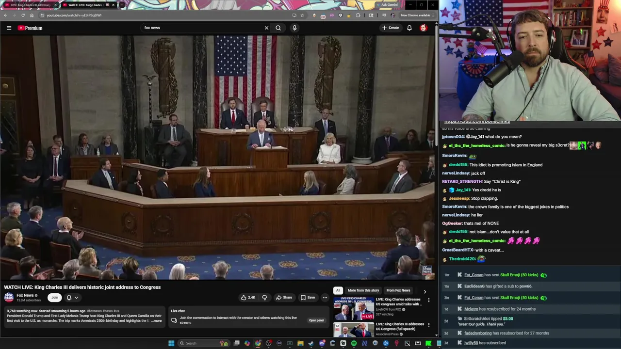Click the main video player
The height and width of the screenshot is (349, 621).
(217, 158)
